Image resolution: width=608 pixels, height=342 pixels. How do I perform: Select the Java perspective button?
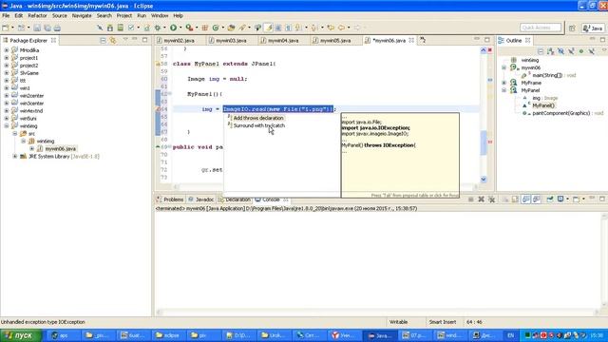(x=593, y=28)
